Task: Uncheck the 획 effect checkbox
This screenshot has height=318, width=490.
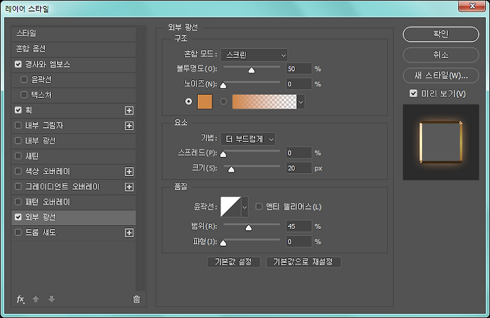Action: (x=18, y=110)
